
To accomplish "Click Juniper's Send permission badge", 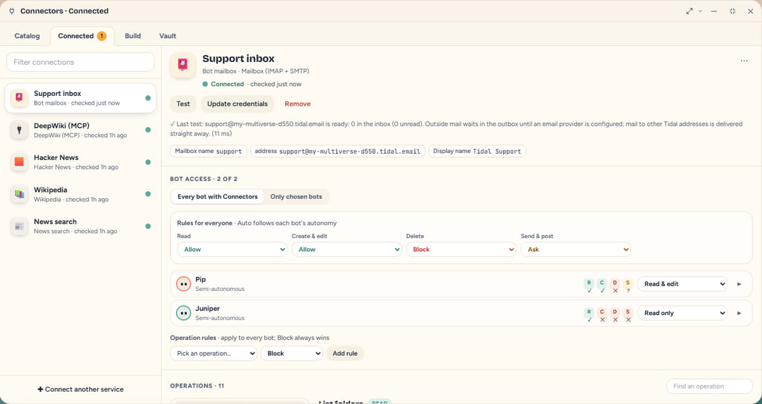I will 628,315.
